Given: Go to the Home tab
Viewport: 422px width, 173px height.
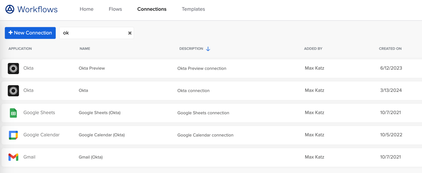Looking at the screenshot, I should pos(86,9).
